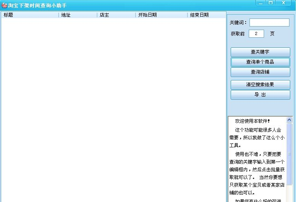
Task: Click the 查询店铺 button
Action: (260, 72)
